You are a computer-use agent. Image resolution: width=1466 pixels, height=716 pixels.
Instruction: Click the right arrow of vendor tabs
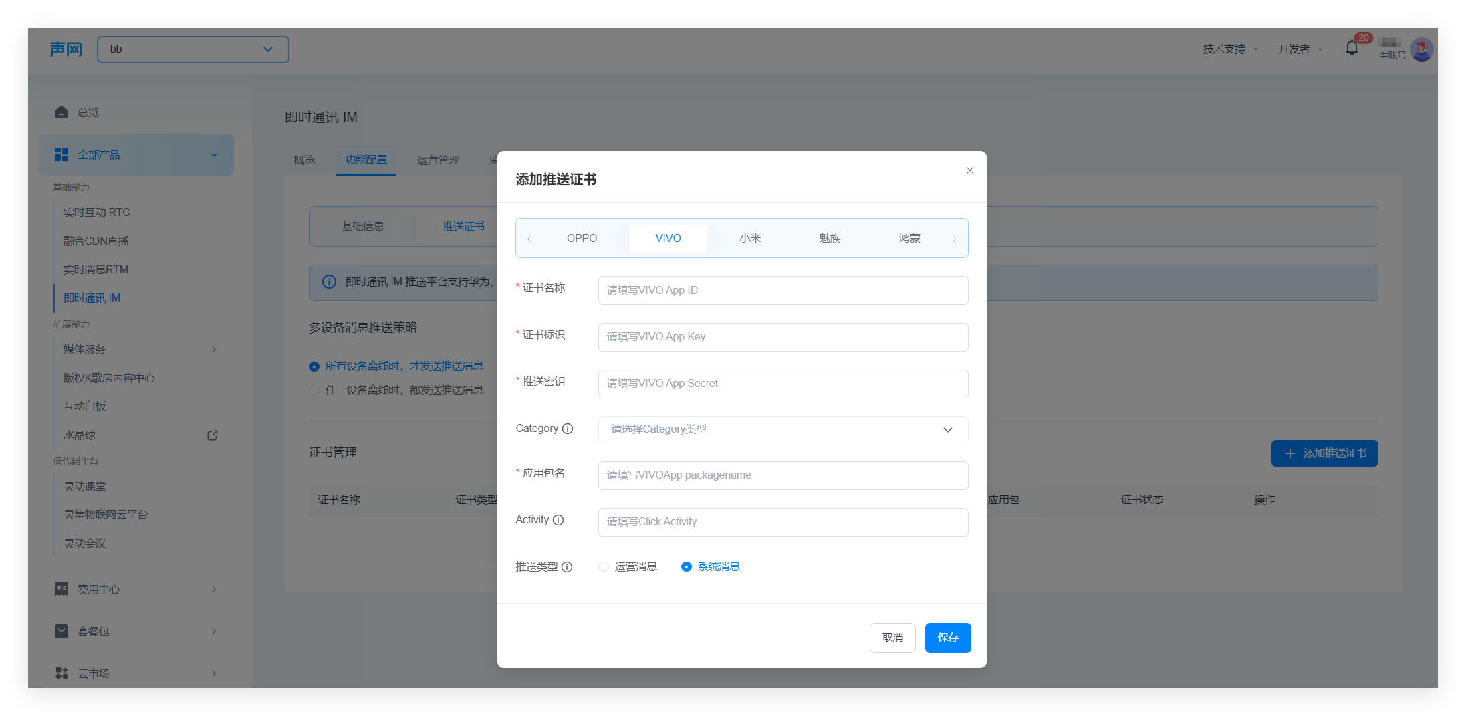pyautogui.click(x=954, y=239)
